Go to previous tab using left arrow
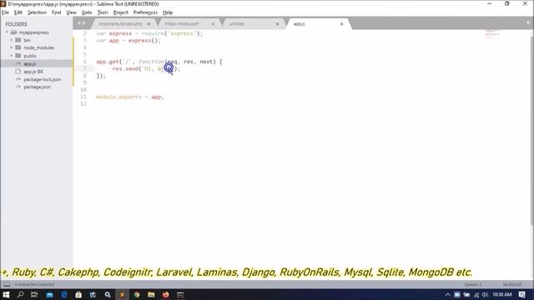This screenshot has width=534, height=300. tap(78, 23)
